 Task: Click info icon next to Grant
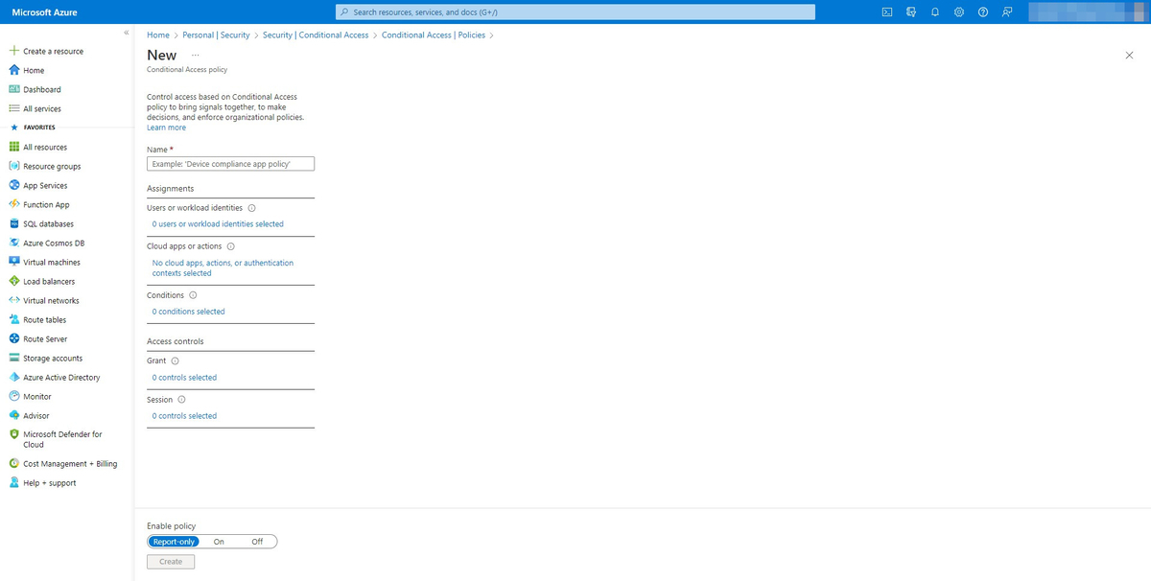(175, 361)
